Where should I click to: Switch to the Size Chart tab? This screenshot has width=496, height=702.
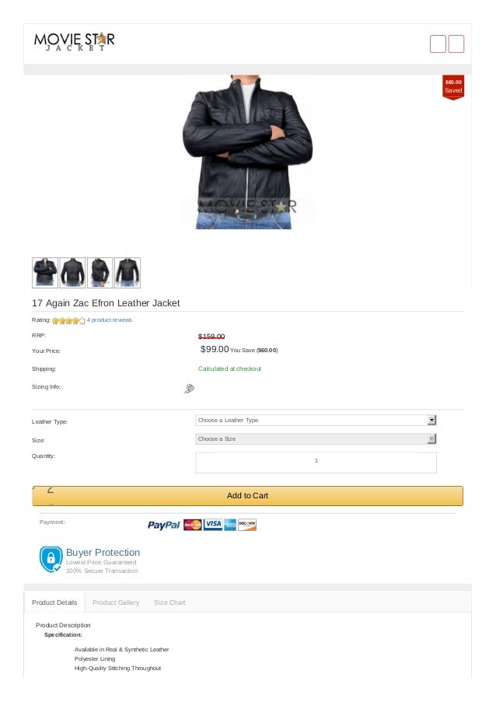click(169, 602)
